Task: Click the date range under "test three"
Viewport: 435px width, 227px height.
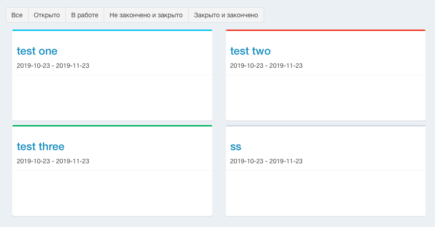Action: 53,161
